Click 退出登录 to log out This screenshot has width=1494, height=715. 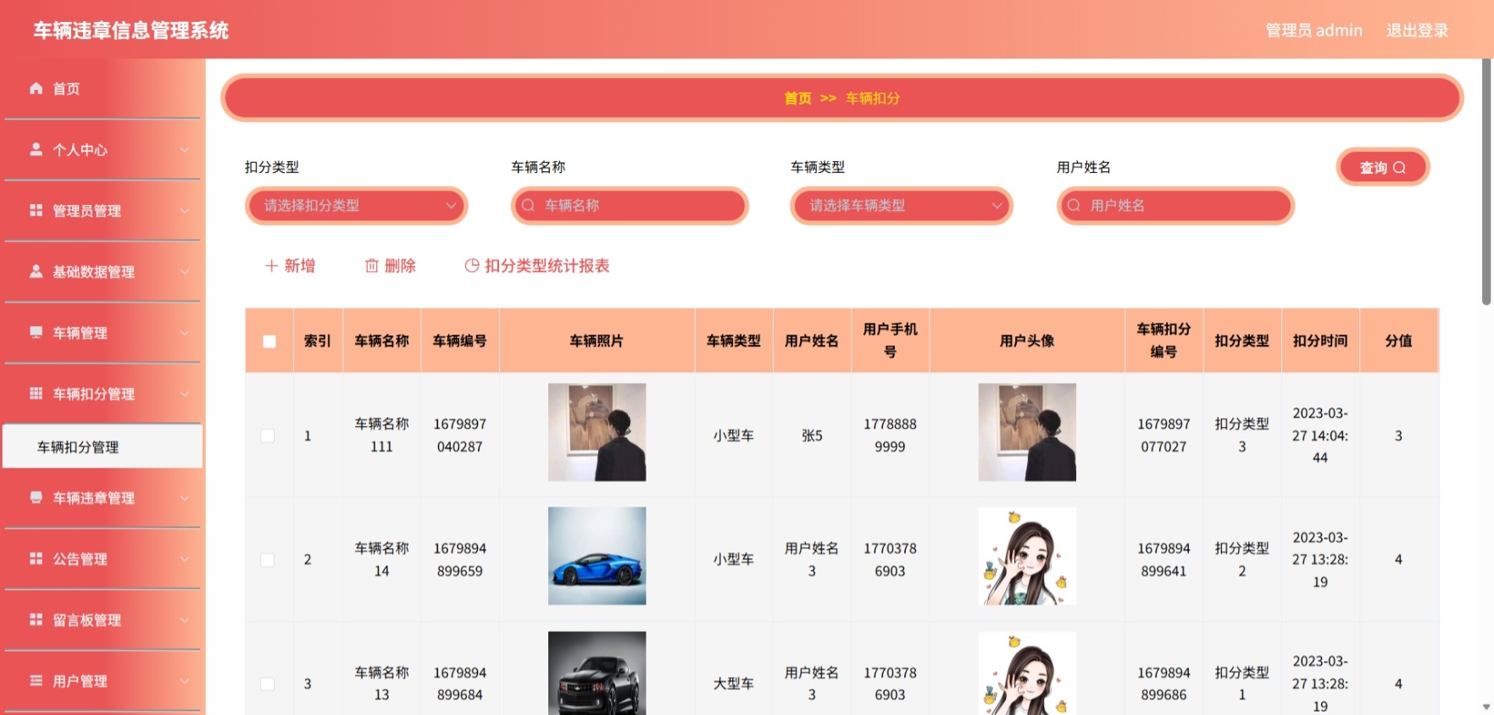pos(1417,30)
